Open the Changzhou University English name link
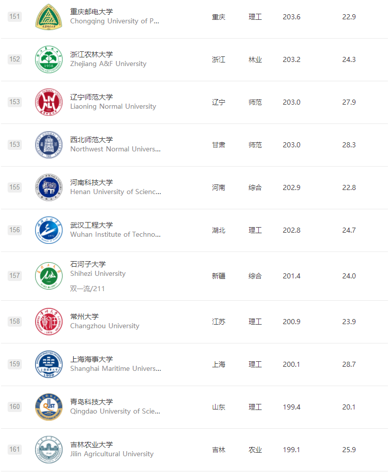 (x=104, y=326)
